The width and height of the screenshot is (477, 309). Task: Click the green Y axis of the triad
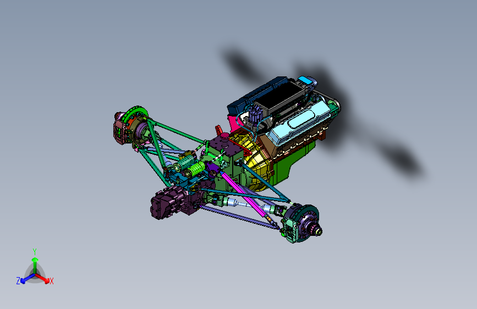(x=35, y=265)
